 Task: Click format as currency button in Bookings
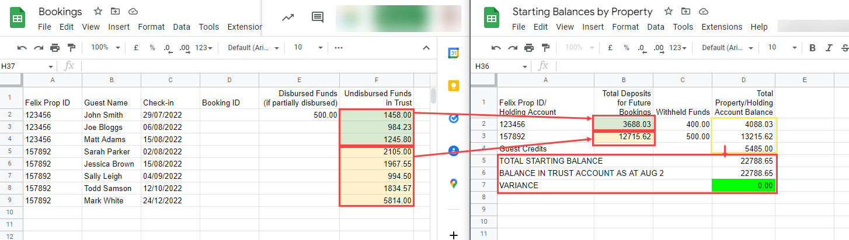pyautogui.click(x=136, y=48)
